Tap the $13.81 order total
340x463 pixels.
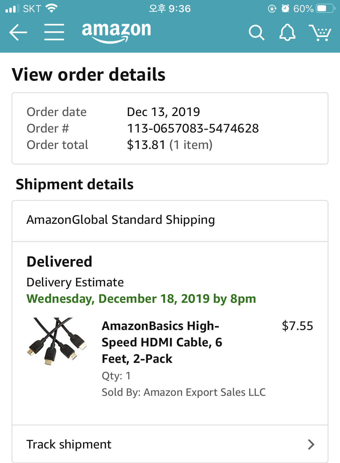pyautogui.click(x=146, y=145)
